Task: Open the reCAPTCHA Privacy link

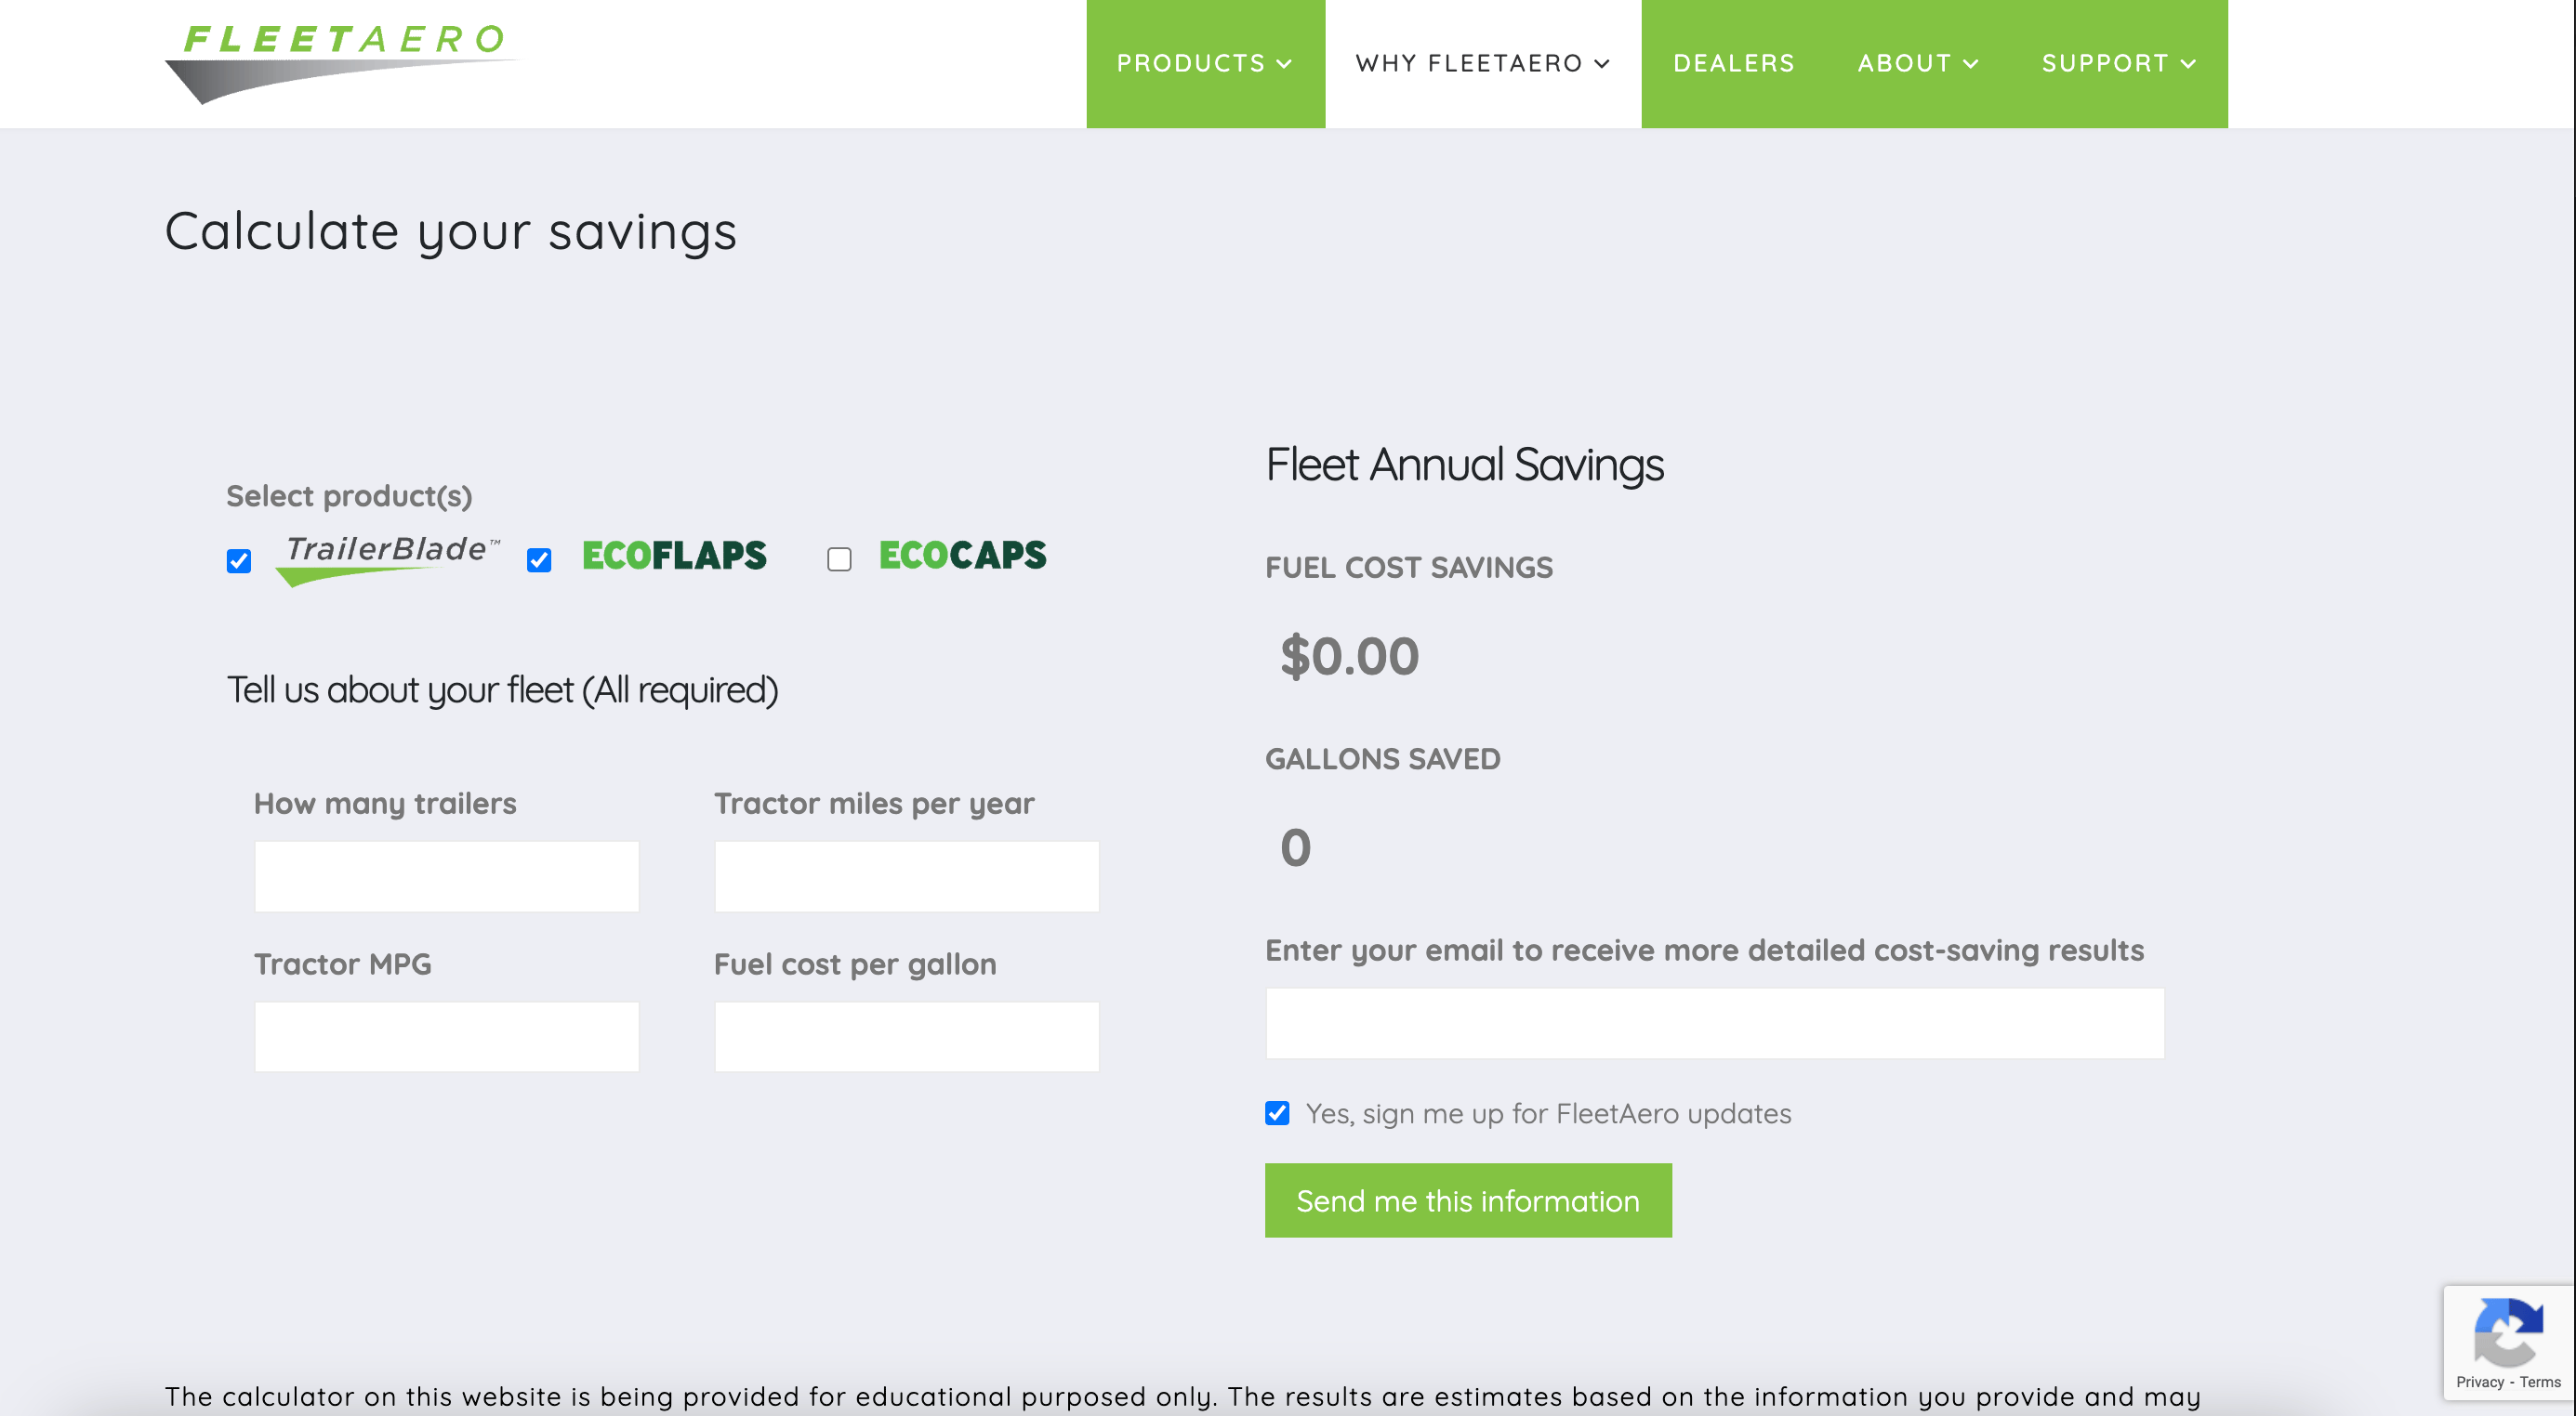Action: [2479, 1382]
